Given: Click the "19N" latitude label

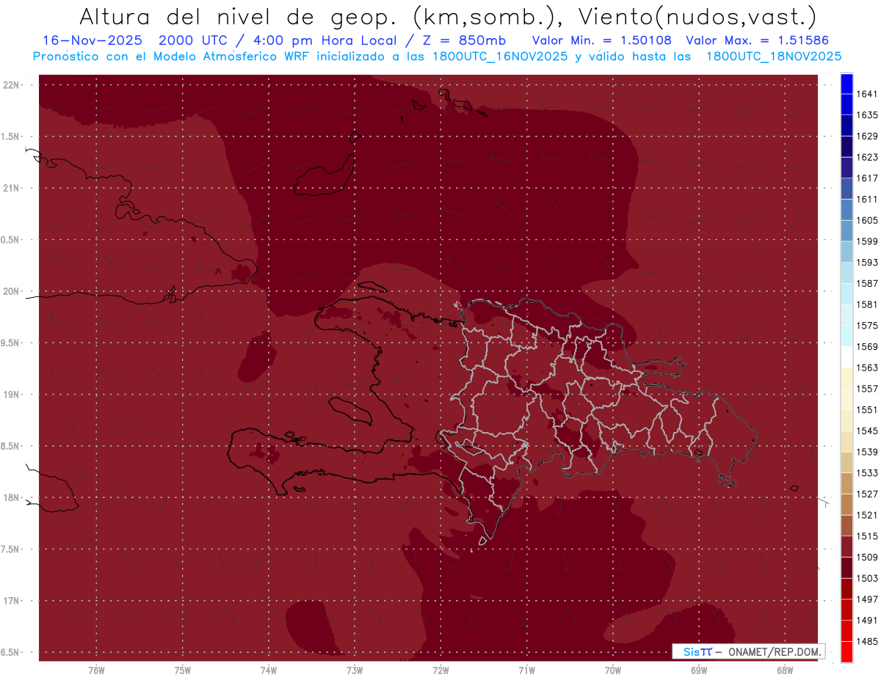Looking at the screenshot, I should 12,395.
